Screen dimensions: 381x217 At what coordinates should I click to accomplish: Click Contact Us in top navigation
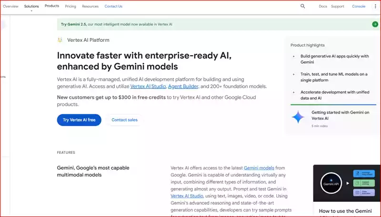click(113, 6)
